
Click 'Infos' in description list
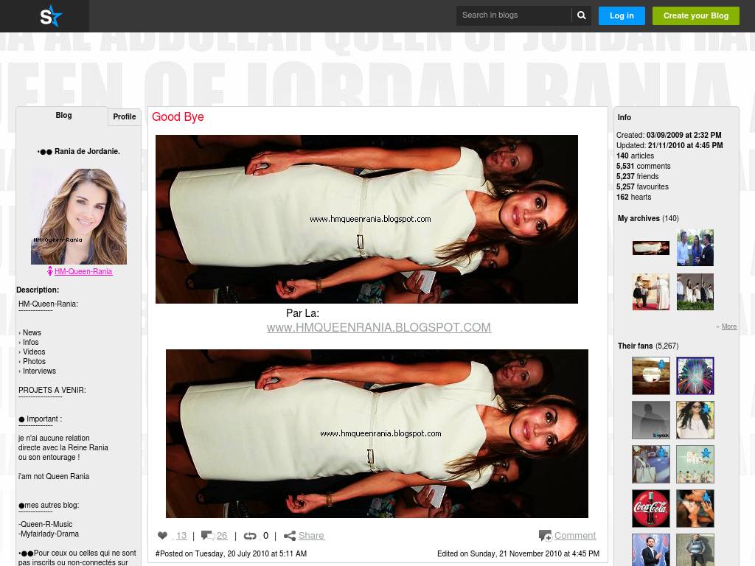pos(30,342)
